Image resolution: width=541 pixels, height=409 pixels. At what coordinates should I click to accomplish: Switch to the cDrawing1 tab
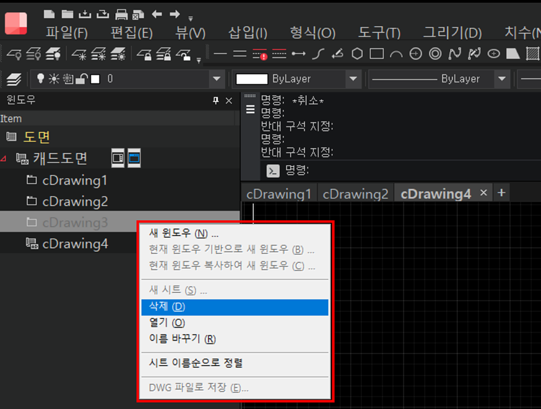[279, 194]
